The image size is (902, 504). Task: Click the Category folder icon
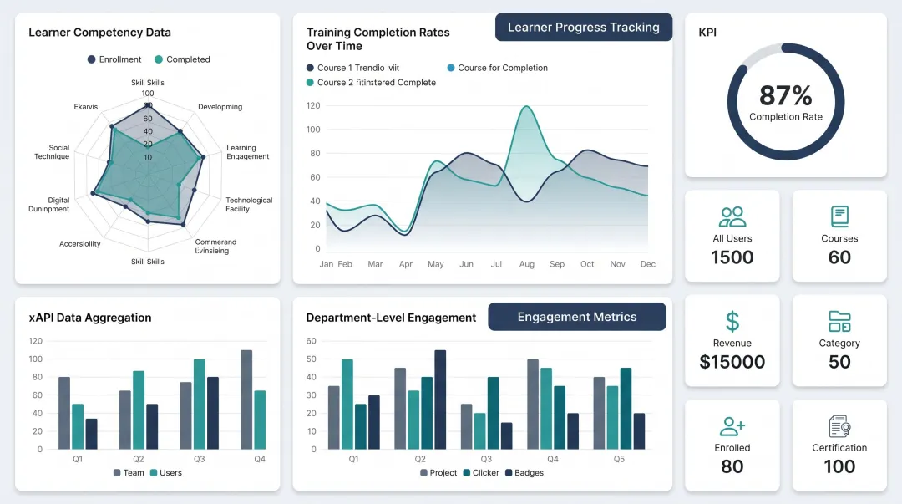(x=839, y=322)
